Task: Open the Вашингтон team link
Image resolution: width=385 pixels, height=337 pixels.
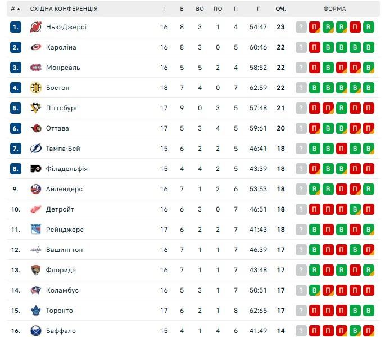Action: click(65, 250)
